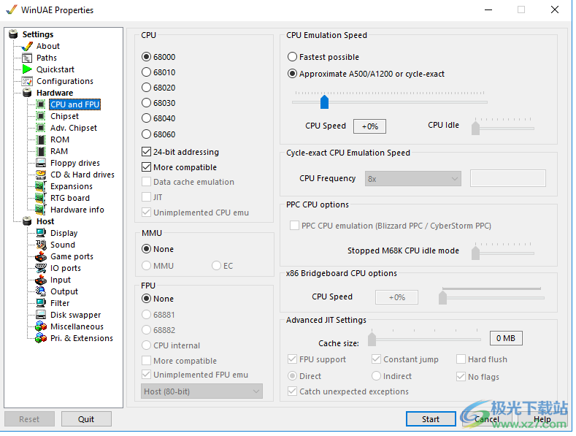Open the Host (80-bit) FPU dropdown
The width and height of the screenshot is (576, 436).
point(201,391)
